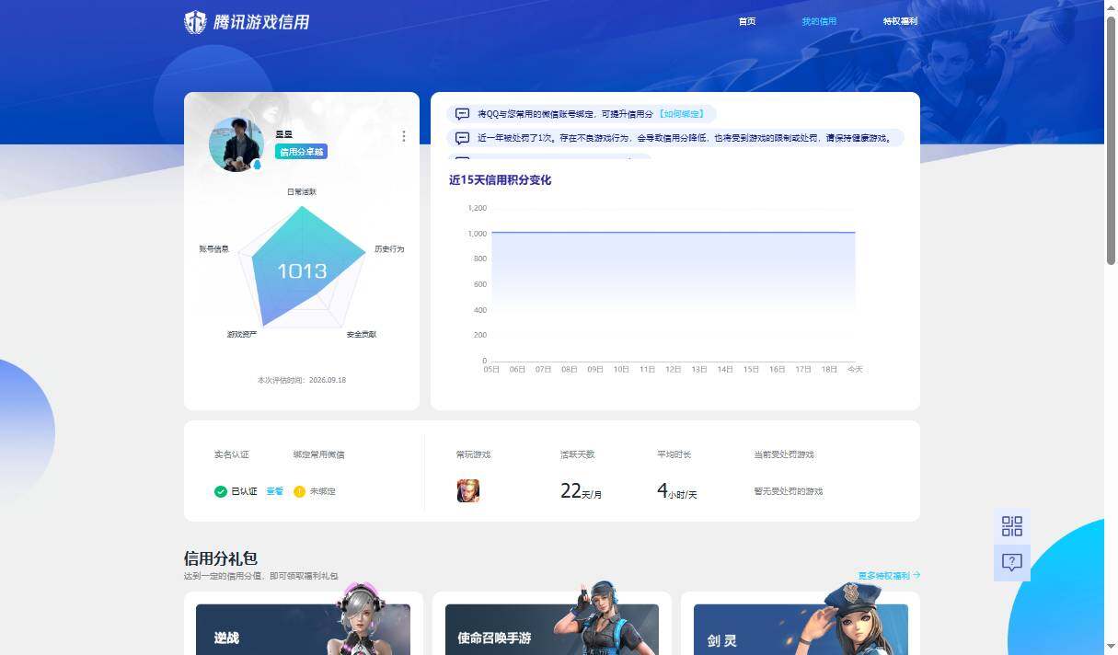Click the green 已认证 check icon
1118x655 pixels.
pyautogui.click(x=221, y=491)
